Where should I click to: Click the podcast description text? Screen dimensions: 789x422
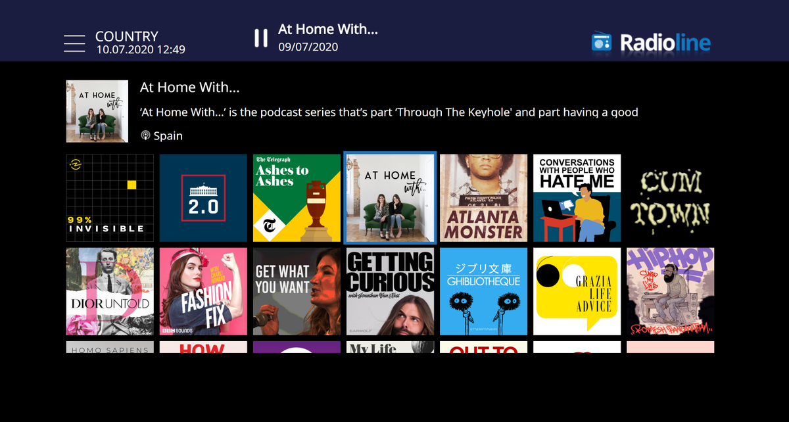(389, 112)
